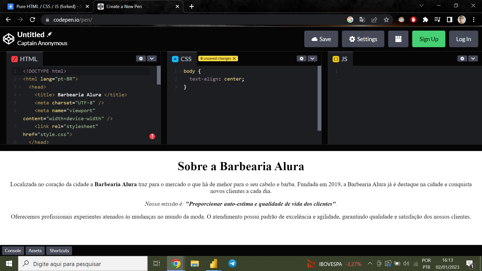Click the error warning icon on line 7
The image size is (482, 271).
pos(152,136)
